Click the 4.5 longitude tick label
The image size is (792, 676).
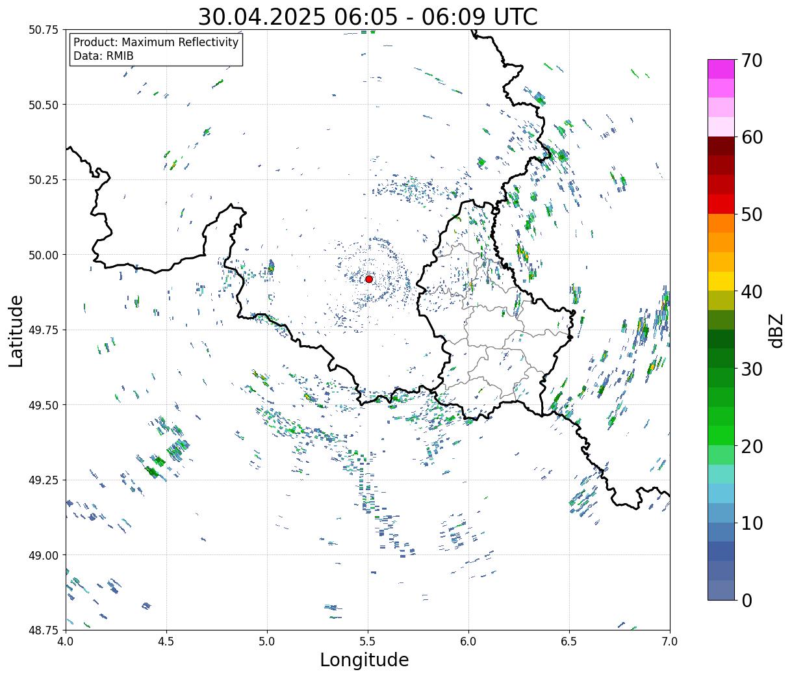point(166,642)
